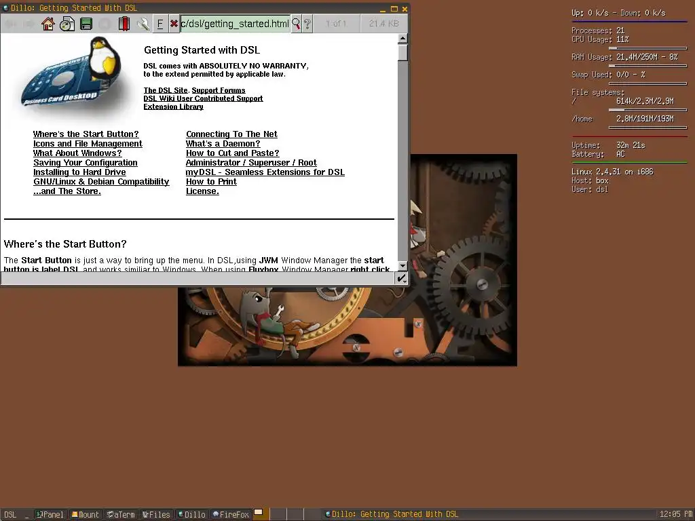Save the page using floppy icon
The width and height of the screenshot is (695, 521).
tap(86, 24)
